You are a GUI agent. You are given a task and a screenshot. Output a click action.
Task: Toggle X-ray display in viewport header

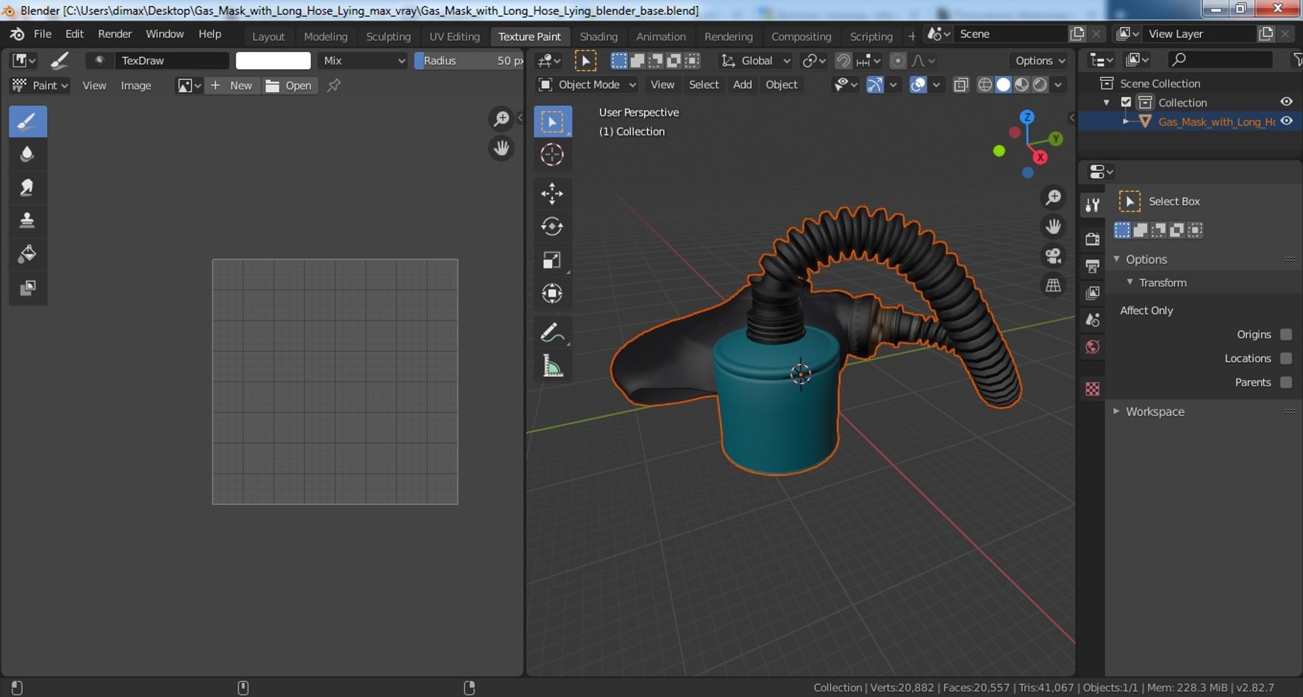tap(960, 85)
